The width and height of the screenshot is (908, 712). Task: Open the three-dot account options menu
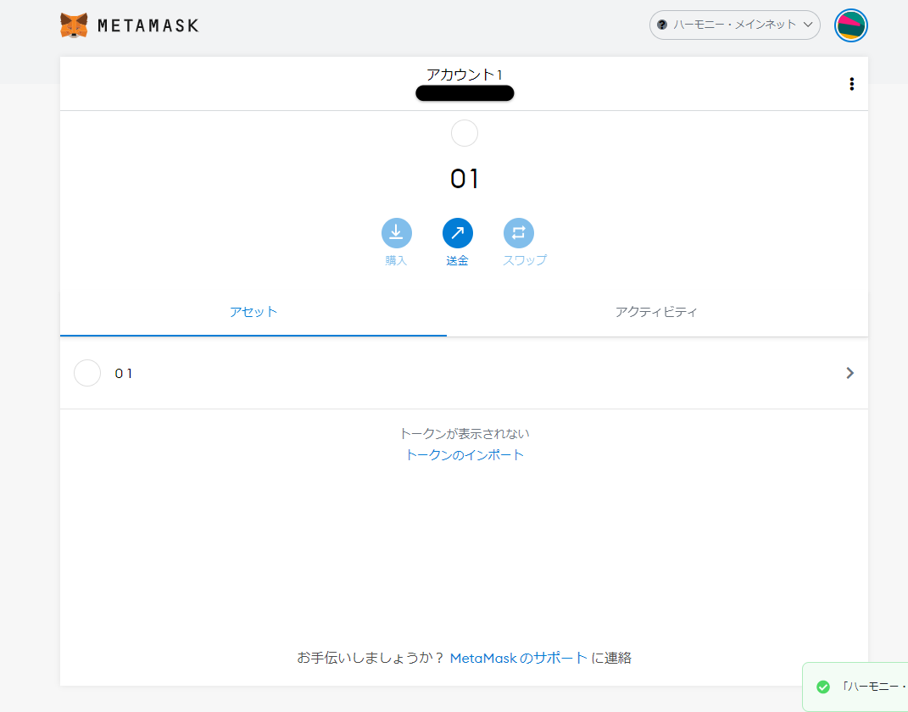pyautogui.click(x=851, y=84)
